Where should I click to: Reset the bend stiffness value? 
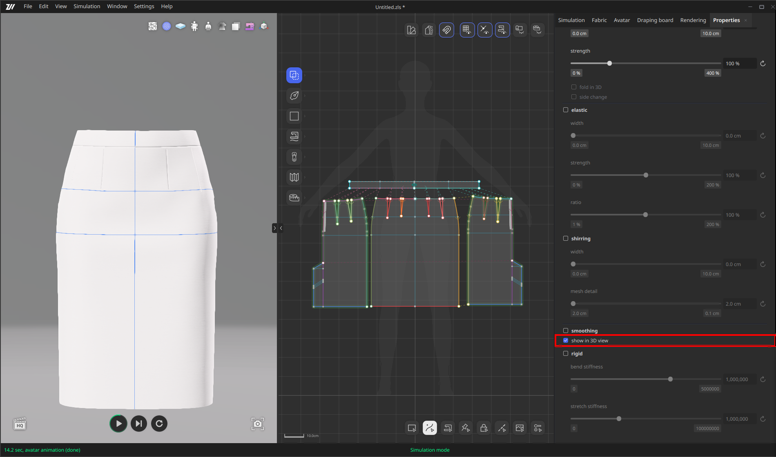[763, 379]
